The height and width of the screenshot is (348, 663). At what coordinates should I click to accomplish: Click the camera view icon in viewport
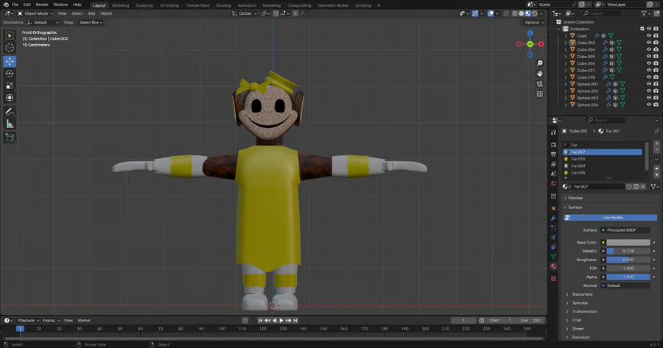tap(540, 84)
